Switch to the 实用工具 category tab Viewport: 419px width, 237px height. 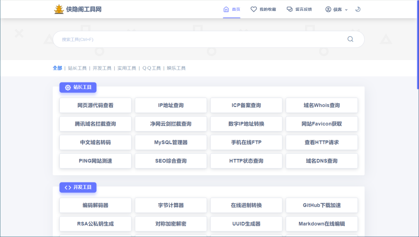[127, 68]
